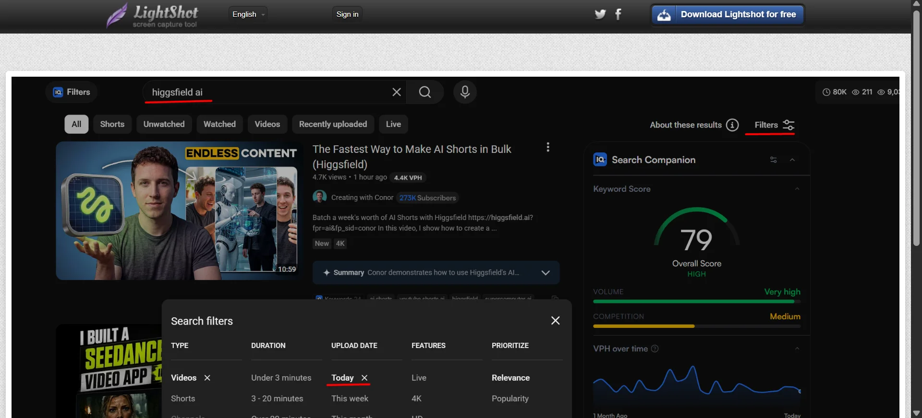Click the About these results info icon

point(732,125)
